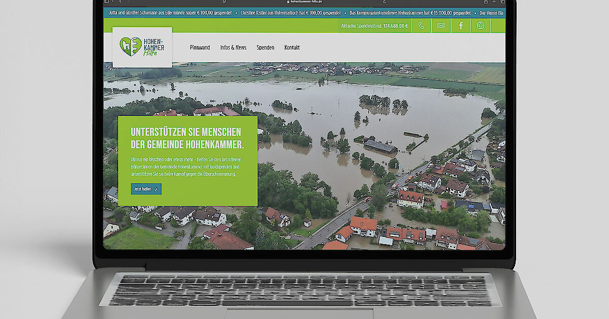Click the phone icon in the green header
609x319 pixels.
pyautogui.click(x=421, y=25)
